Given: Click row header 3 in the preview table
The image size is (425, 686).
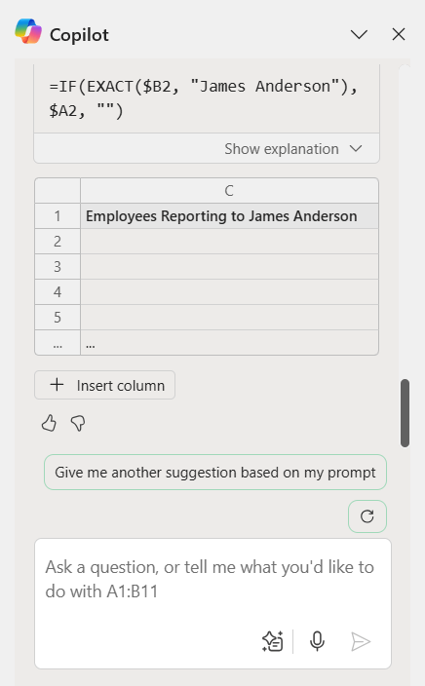Looking at the screenshot, I should (58, 267).
